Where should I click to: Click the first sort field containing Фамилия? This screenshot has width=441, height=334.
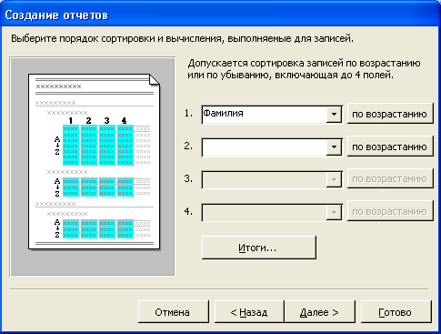[272, 115]
